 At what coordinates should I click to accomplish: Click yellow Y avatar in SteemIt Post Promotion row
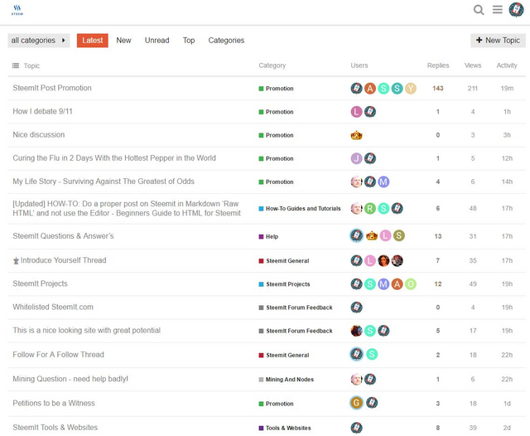coord(411,89)
